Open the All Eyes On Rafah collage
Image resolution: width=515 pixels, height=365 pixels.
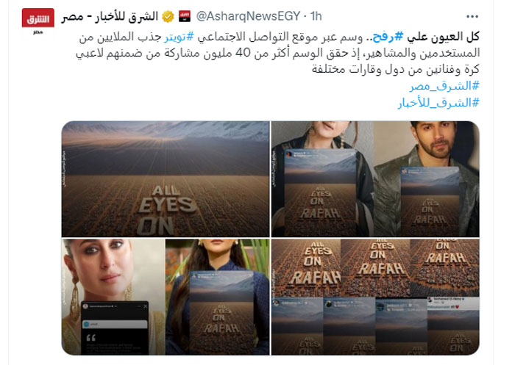click(x=375, y=297)
